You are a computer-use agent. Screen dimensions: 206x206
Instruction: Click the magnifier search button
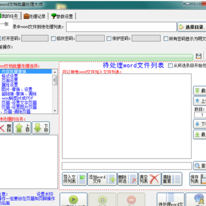click(200, 166)
